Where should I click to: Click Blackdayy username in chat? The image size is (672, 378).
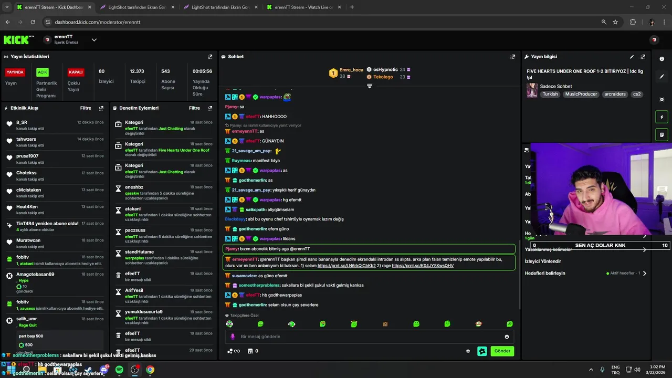tap(235, 219)
